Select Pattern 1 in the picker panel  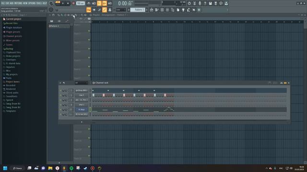[x=59, y=26]
